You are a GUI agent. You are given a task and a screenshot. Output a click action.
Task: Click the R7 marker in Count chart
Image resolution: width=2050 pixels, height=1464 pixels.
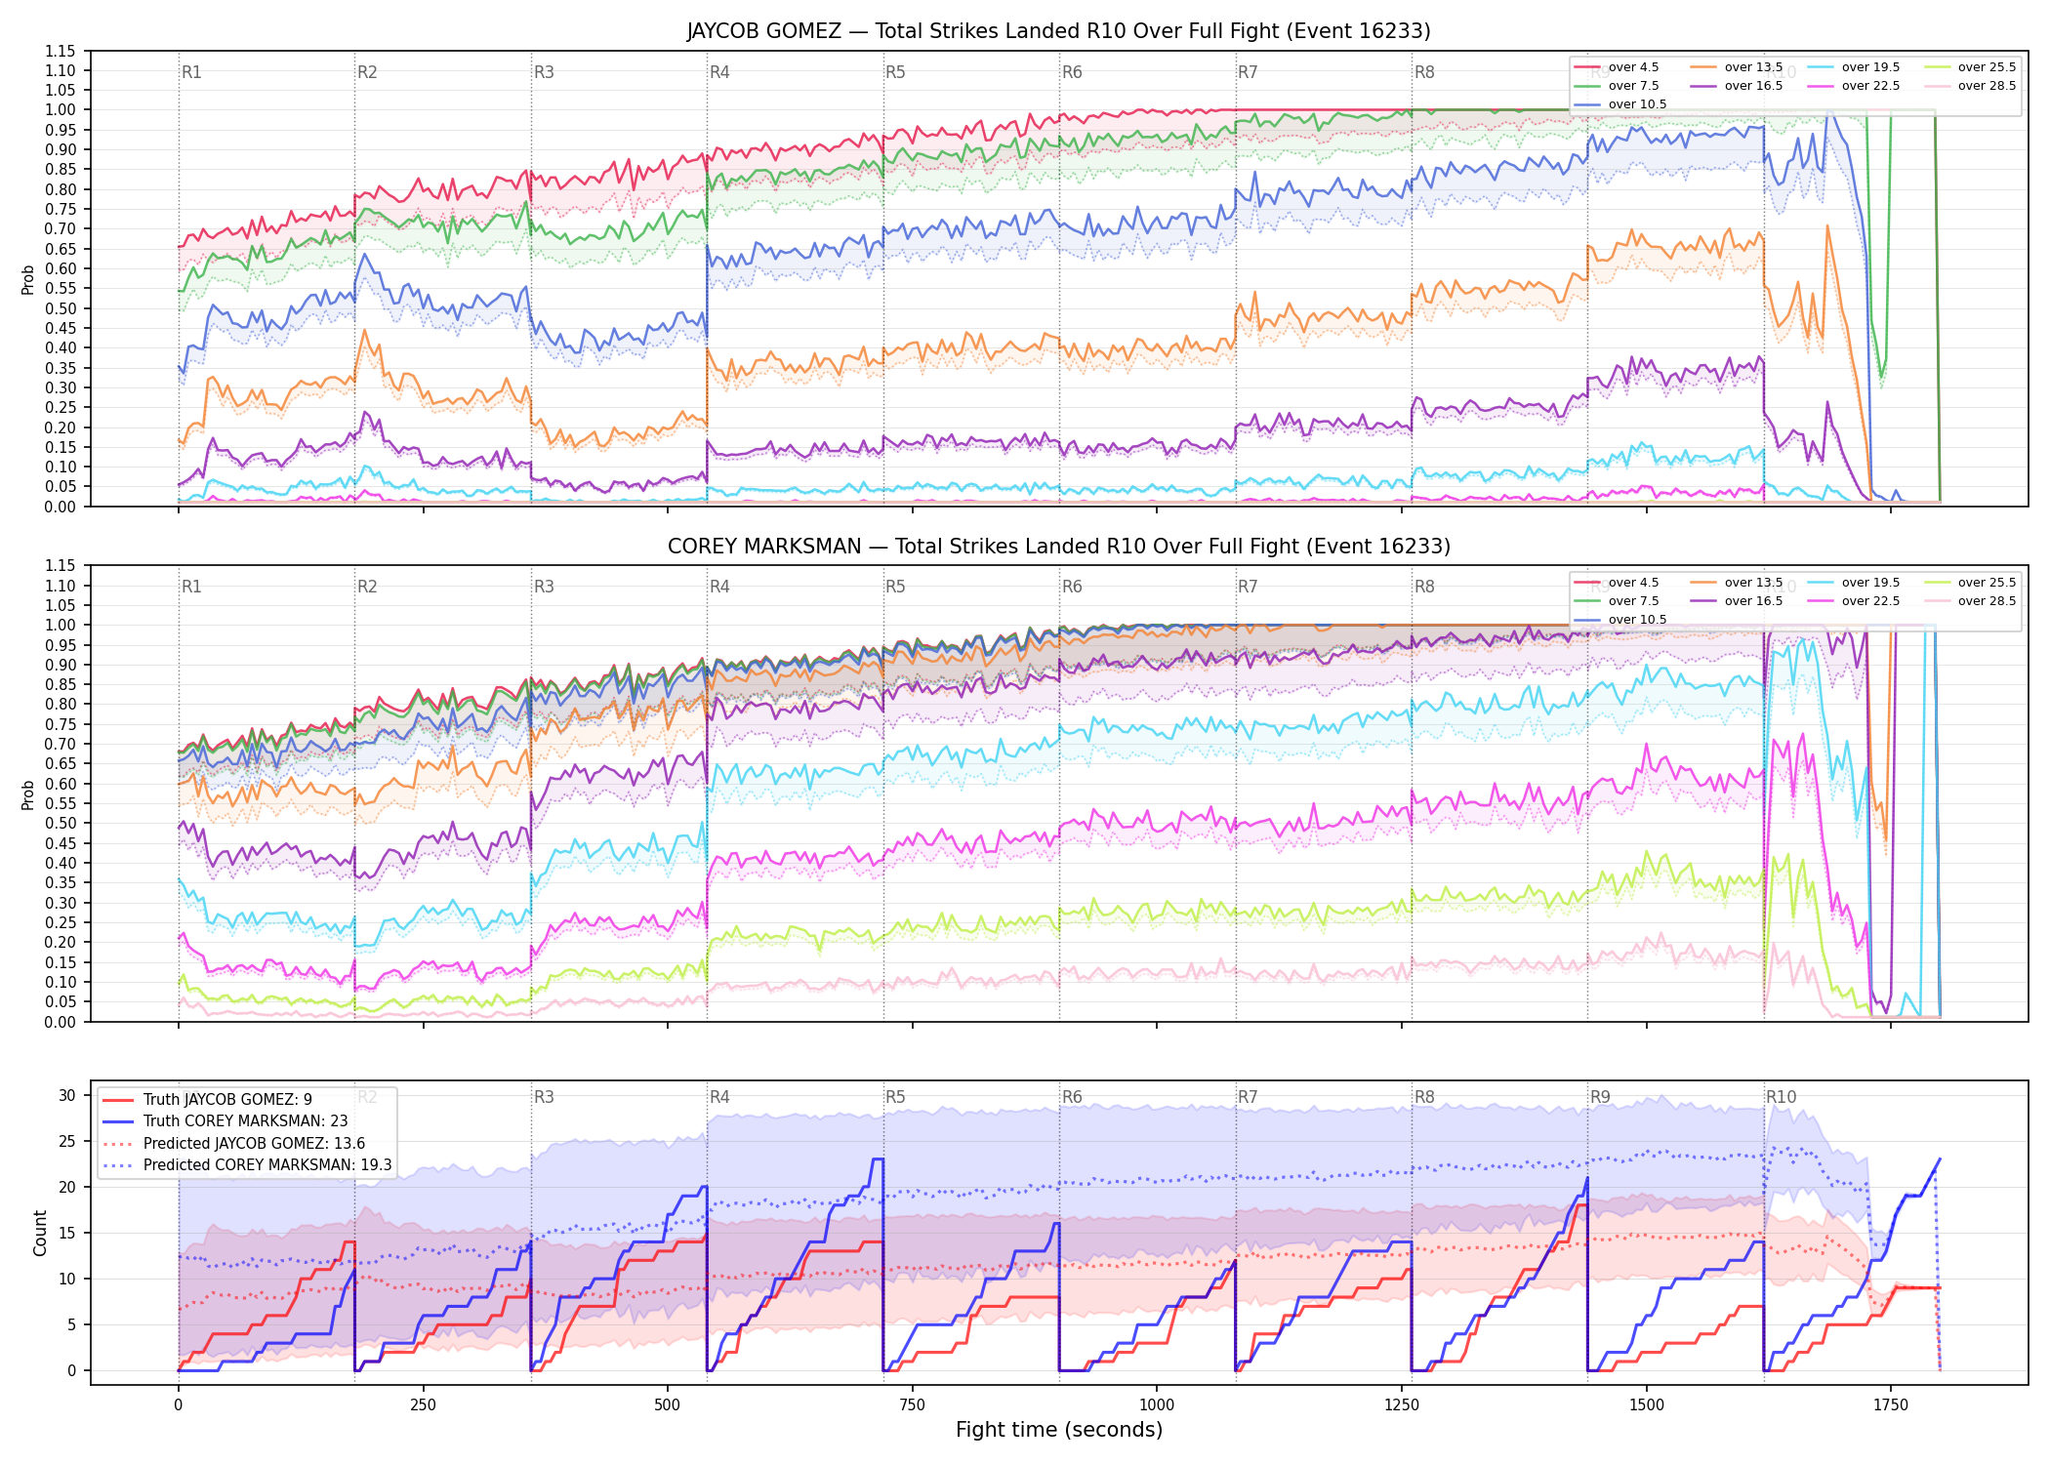click(1248, 1097)
